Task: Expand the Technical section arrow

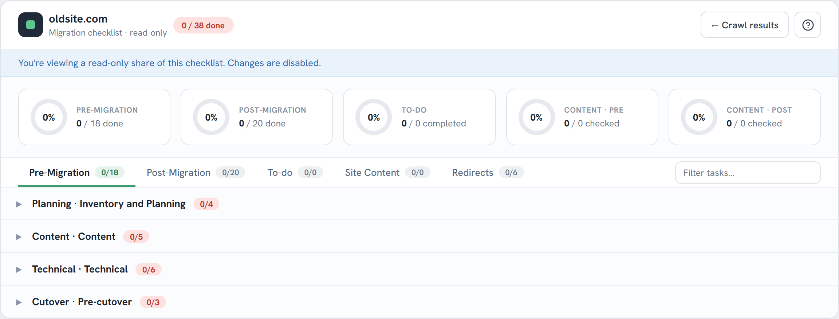Action: click(x=19, y=270)
